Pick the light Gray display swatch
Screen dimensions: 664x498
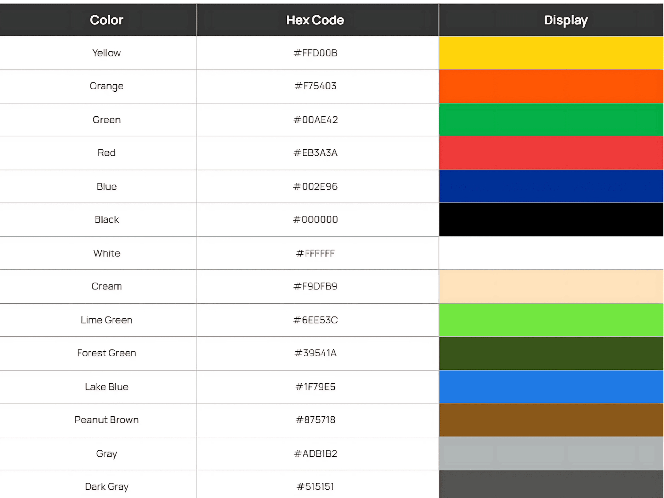[x=551, y=453]
